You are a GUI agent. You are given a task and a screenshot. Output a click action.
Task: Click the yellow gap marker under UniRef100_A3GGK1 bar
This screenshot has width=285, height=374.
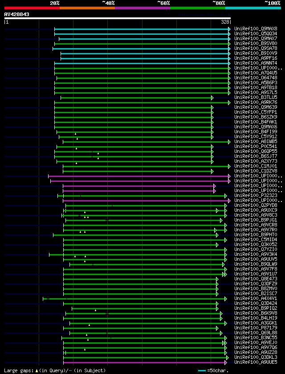tap(89, 325)
